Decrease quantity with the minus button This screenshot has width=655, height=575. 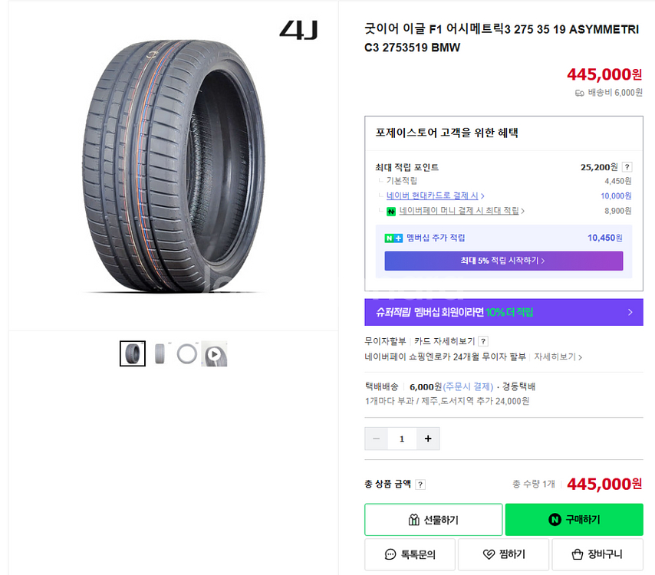click(376, 439)
